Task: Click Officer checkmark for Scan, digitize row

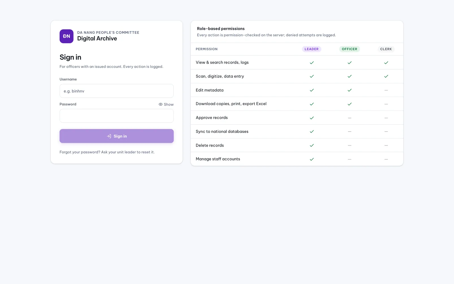Action: [x=350, y=76]
